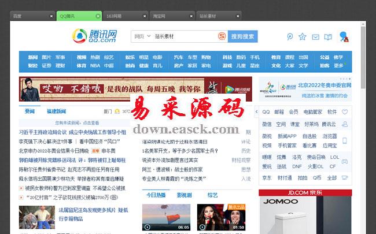Close the active QQ腾讯 tab
The width and height of the screenshot is (376, 234).
[98, 16]
